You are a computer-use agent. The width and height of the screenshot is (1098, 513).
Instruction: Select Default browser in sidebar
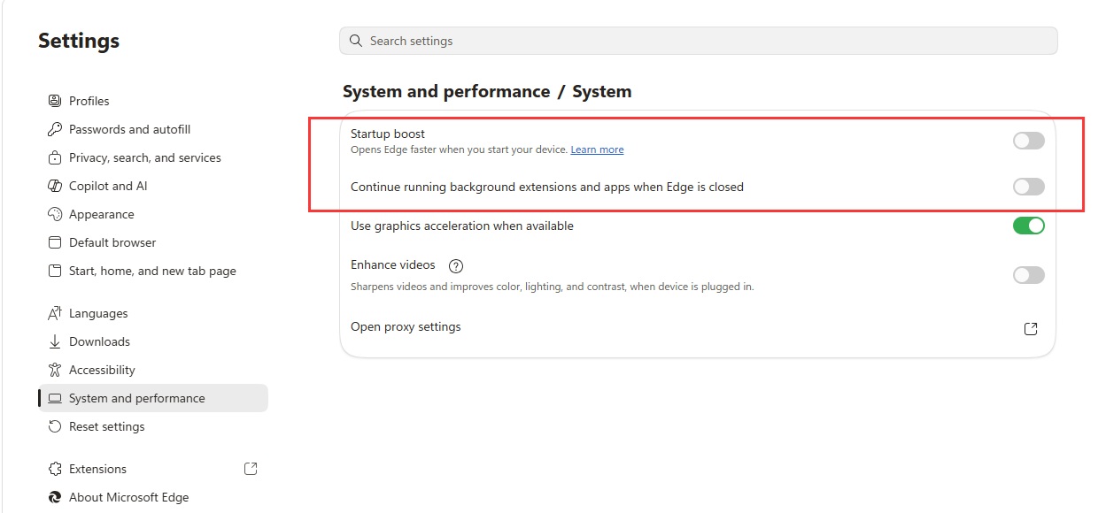(153, 242)
